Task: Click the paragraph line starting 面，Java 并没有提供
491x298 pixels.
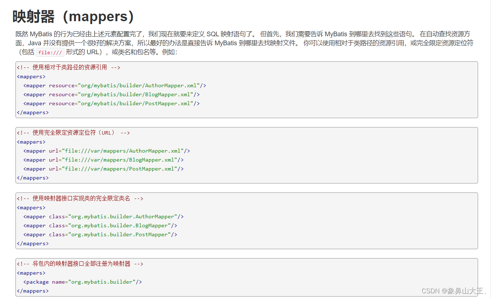Action: click(x=244, y=43)
